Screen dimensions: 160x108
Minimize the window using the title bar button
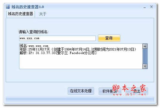click(144, 7)
